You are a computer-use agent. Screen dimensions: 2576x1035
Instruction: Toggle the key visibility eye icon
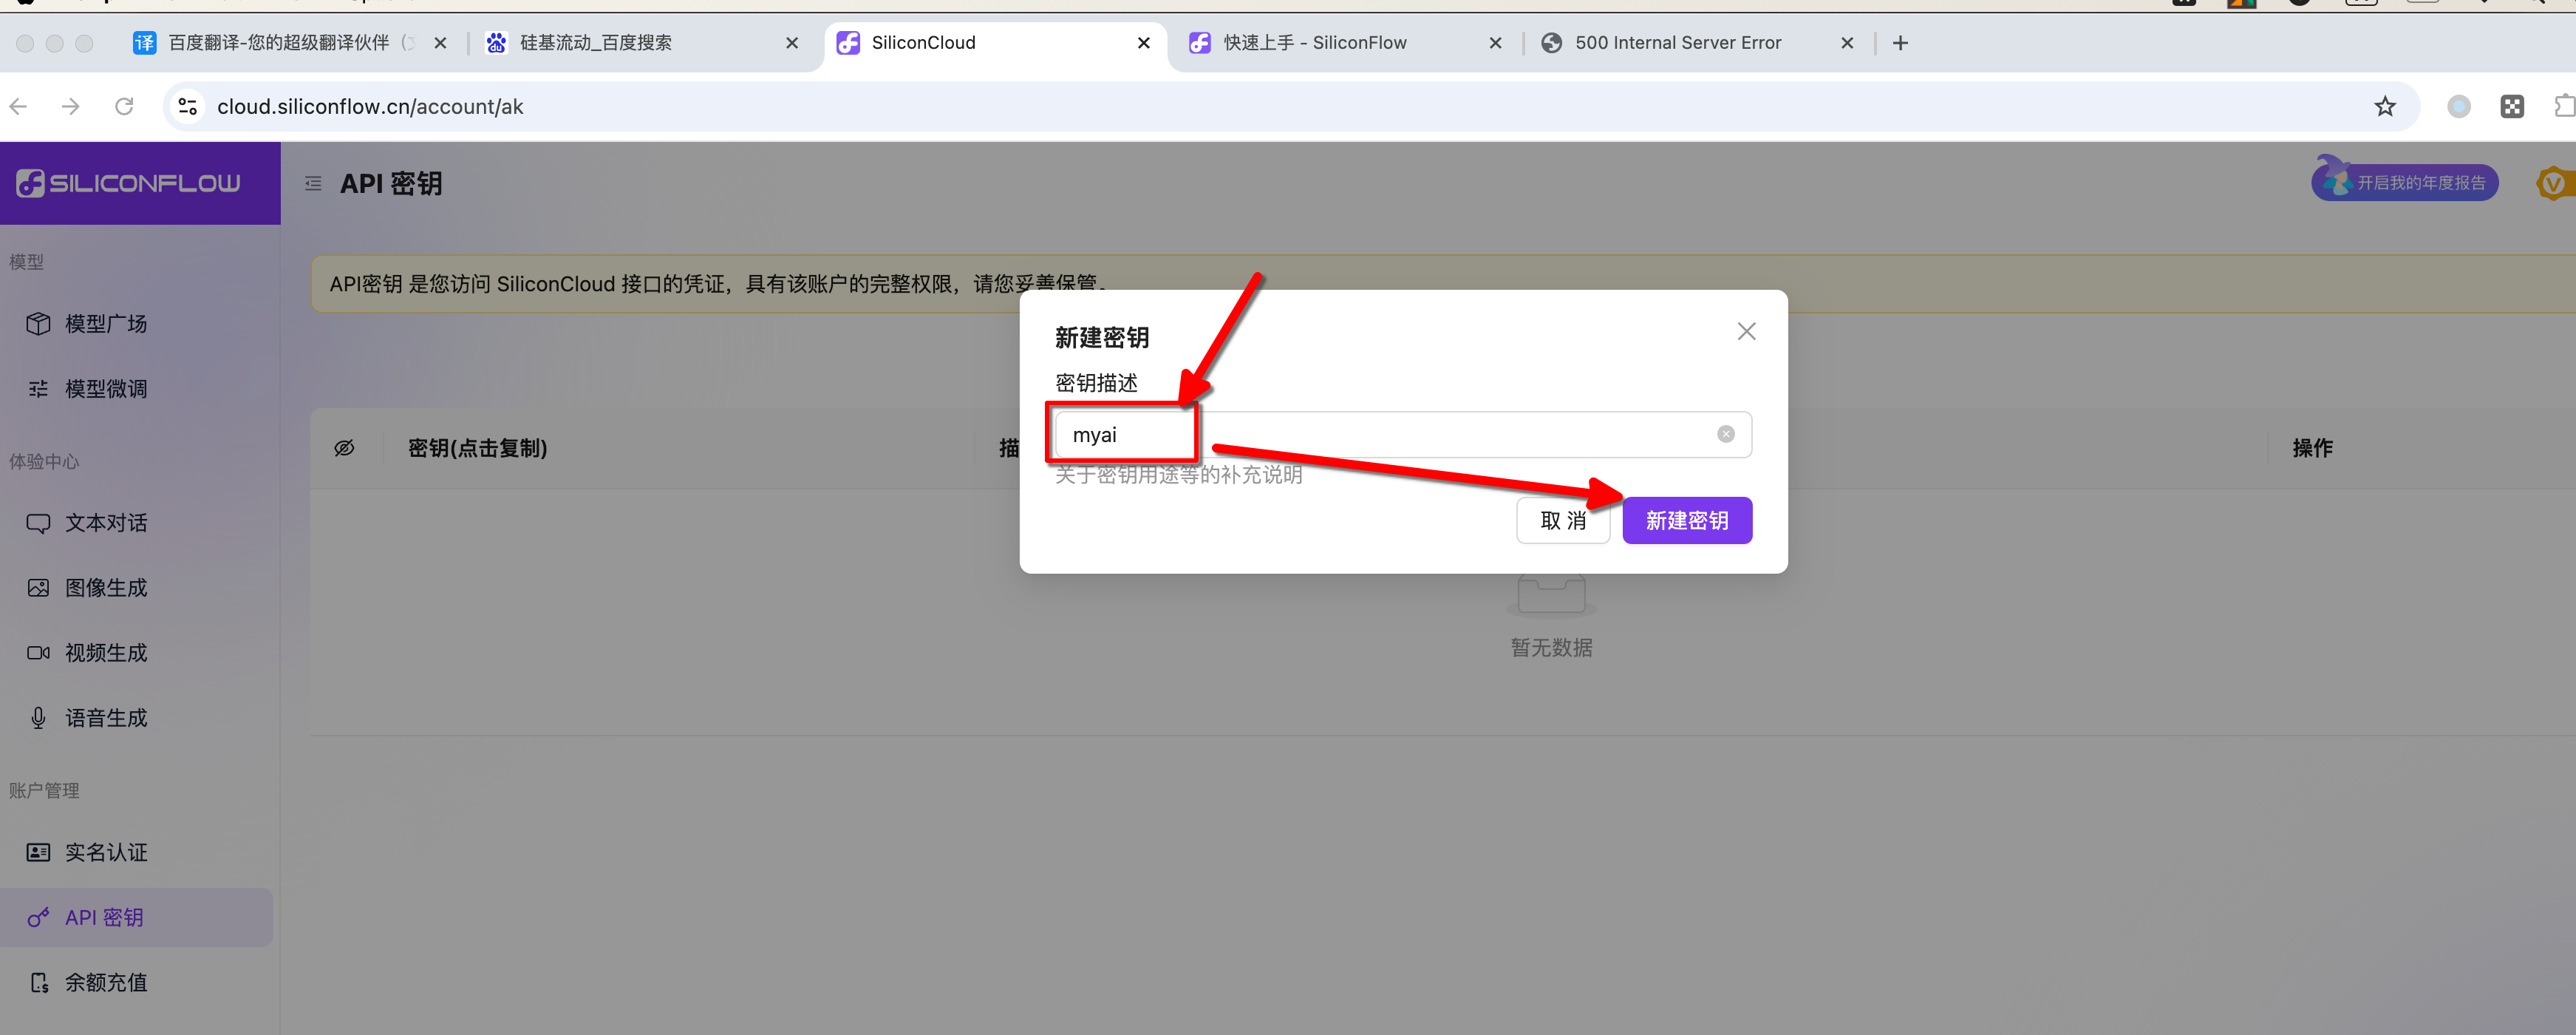tap(344, 448)
